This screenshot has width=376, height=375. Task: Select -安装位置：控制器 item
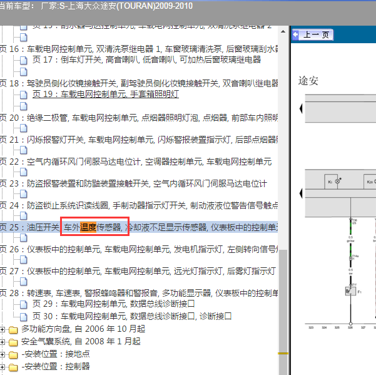coord(56,366)
